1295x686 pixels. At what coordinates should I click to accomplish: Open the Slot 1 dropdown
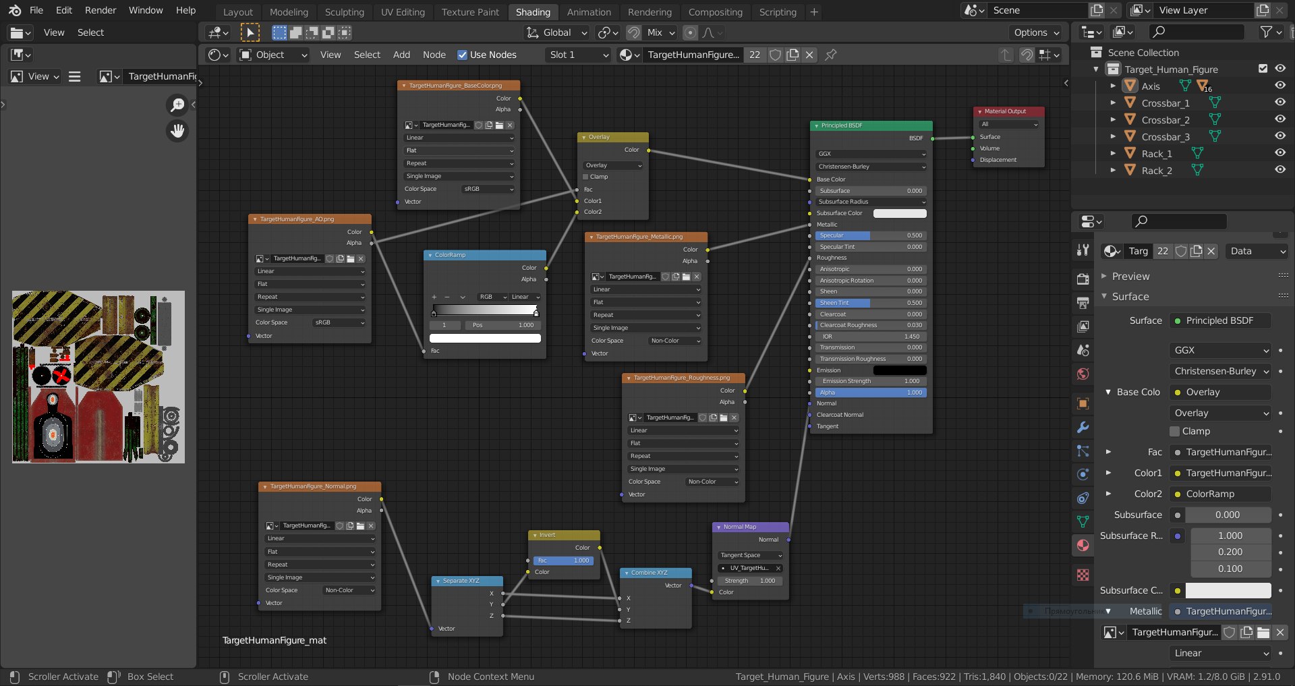click(x=578, y=55)
